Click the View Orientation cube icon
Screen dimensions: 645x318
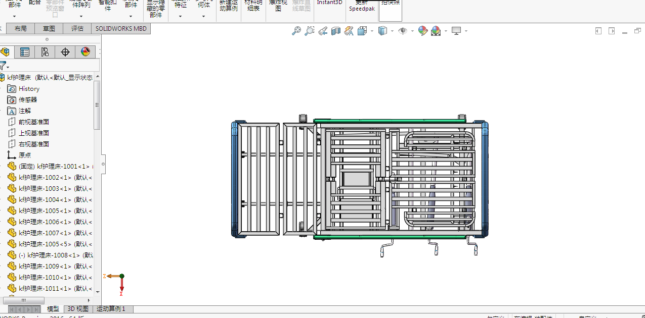pyautogui.click(x=362, y=31)
